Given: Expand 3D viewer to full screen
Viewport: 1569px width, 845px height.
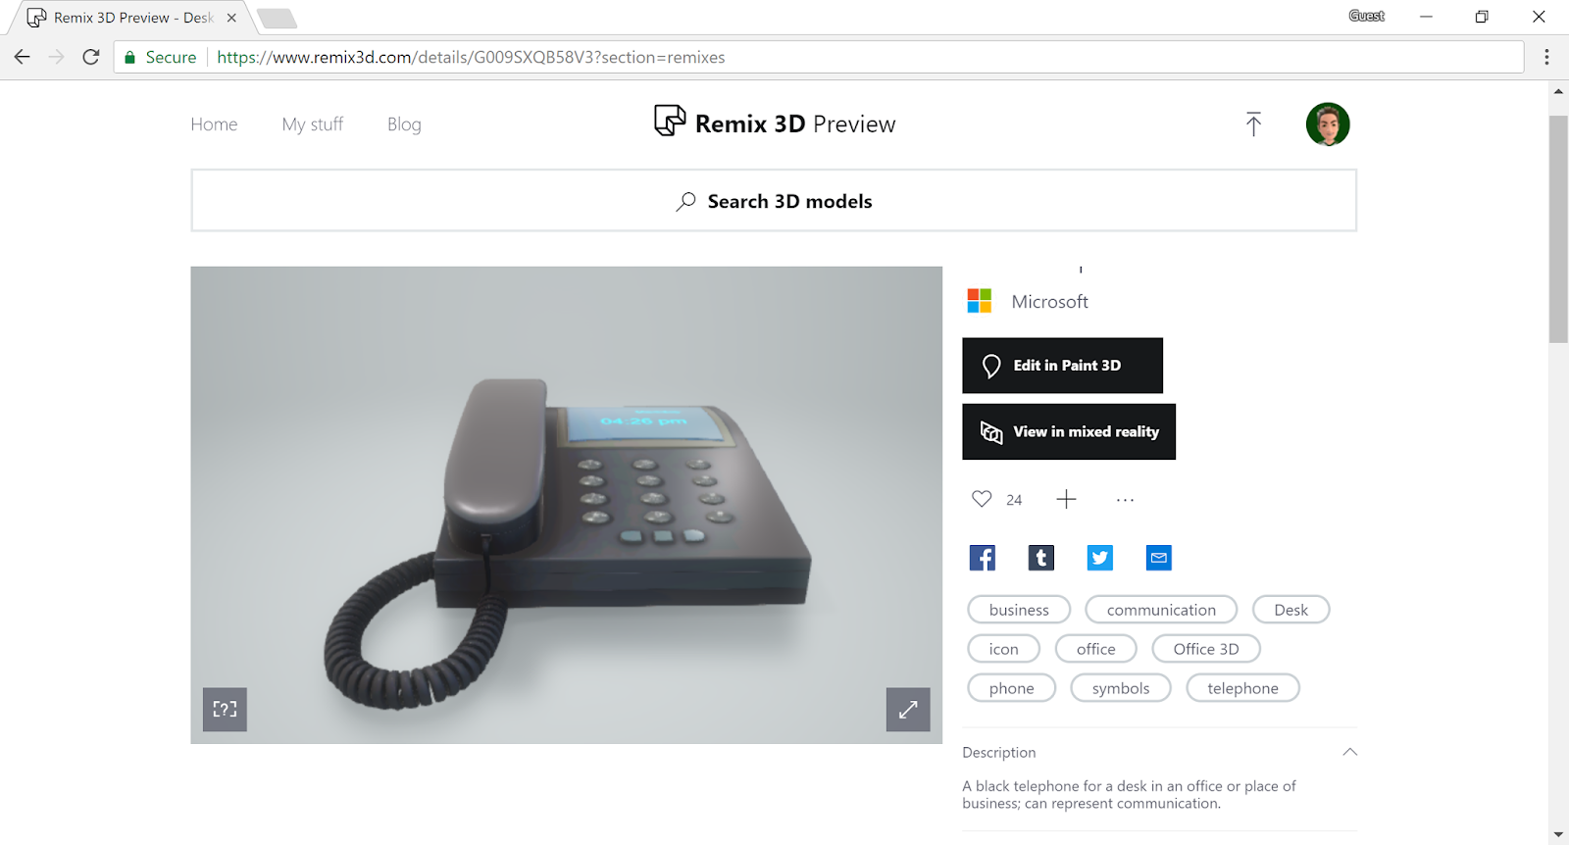Looking at the screenshot, I should pos(908,710).
